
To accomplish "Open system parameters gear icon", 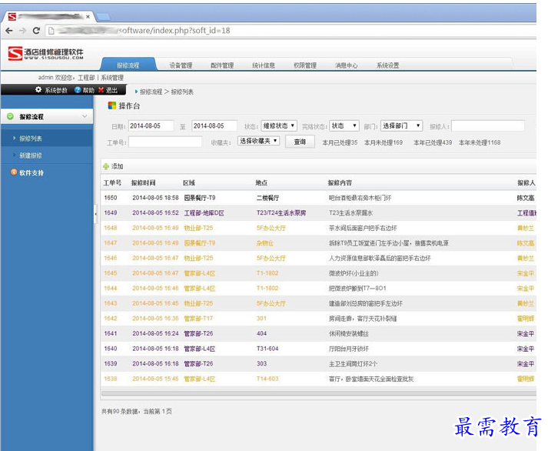I will 38,89.
